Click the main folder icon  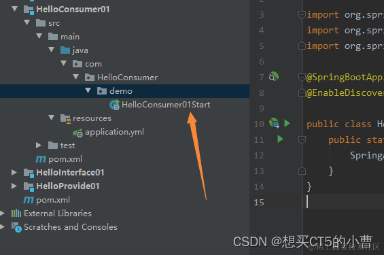click(x=53, y=37)
